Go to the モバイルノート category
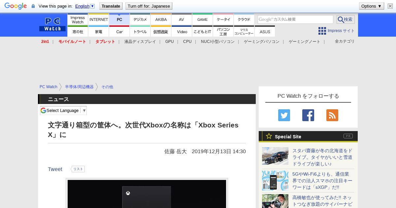Image resolution: width=396 pixels, height=208 pixels. coord(72,42)
